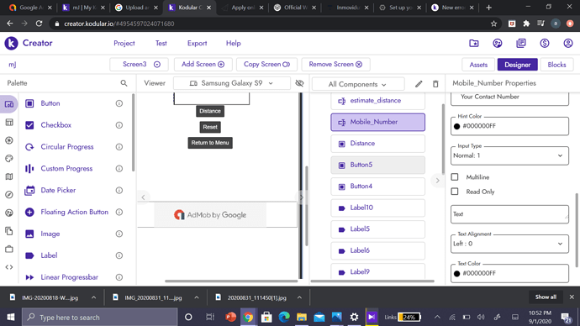Open the library icon in header

coord(521,43)
